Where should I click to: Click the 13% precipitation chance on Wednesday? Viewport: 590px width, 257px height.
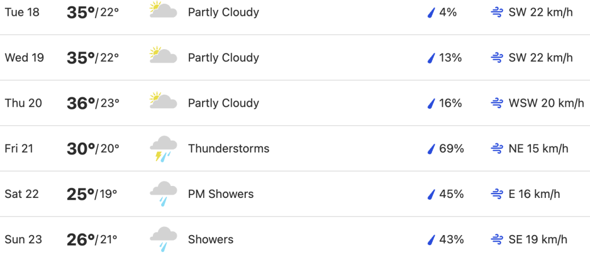pos(450,57)
